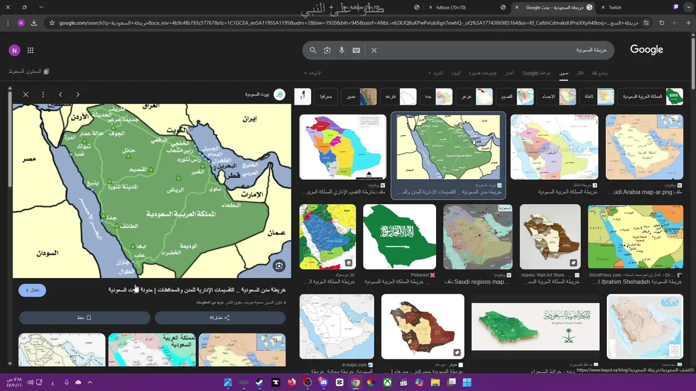Expand the الأدوات tools dropdown
Image resolution: width=696 pixels, height=391 pixels.
(x=313, y=73)
